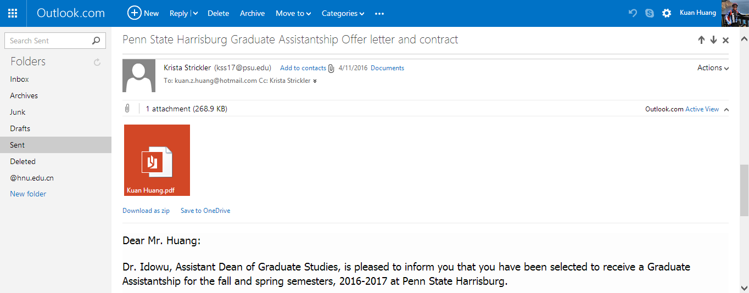Click the undo arrow icon

(633, 13)
